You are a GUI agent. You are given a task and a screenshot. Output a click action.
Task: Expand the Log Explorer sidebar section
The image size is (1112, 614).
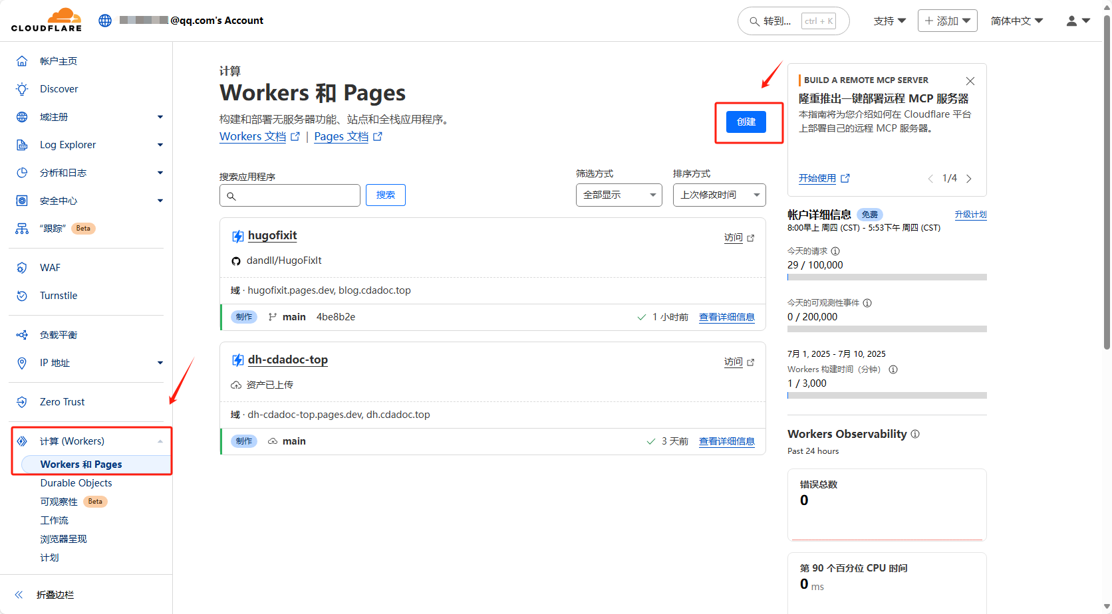pyautogui.click(x=160, y=145)
